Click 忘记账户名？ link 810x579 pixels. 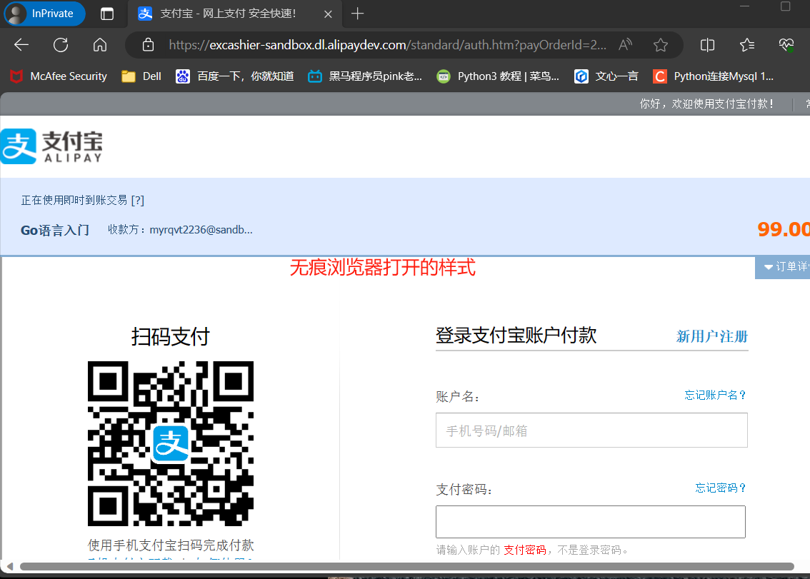coord(716,395)
